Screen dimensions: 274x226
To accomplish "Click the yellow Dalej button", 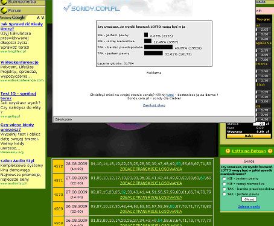I will pos(249,136).
